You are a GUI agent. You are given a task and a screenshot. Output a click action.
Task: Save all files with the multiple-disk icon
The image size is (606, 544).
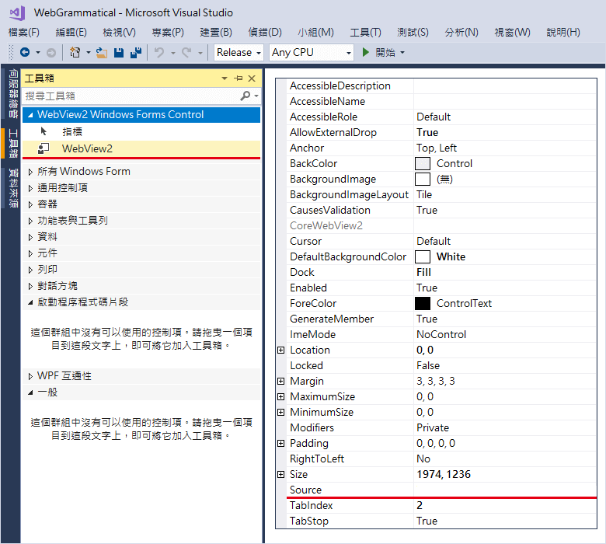[136, 53]
